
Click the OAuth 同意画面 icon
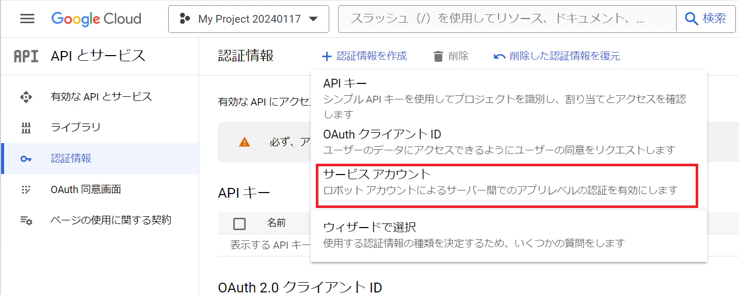coord(26,189)
